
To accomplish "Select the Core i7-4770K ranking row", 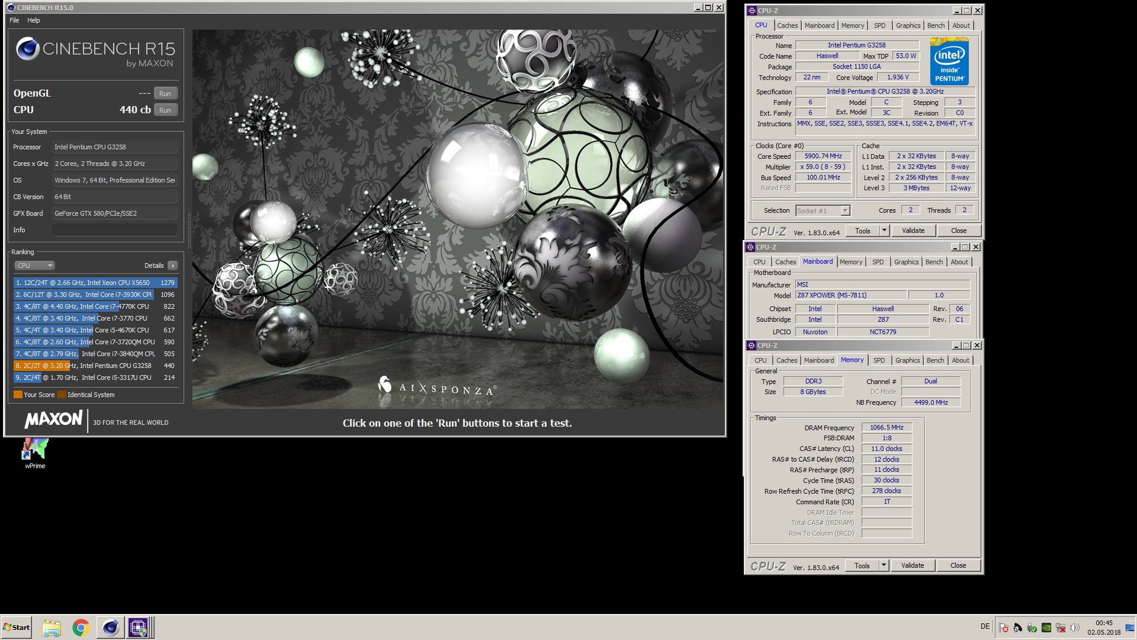I will point(95,306).
